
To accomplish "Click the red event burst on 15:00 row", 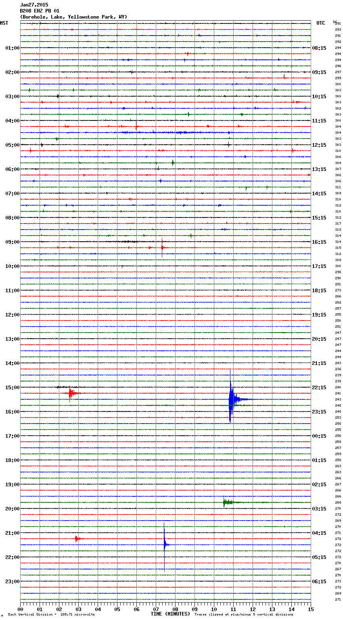I will [71, 393].
